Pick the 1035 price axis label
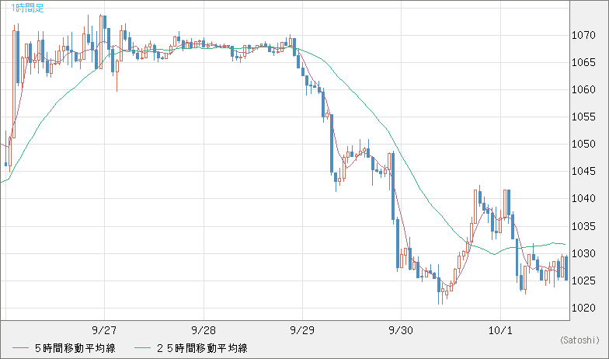This screenshot has height=359, width=609. [x=583, y=226]
